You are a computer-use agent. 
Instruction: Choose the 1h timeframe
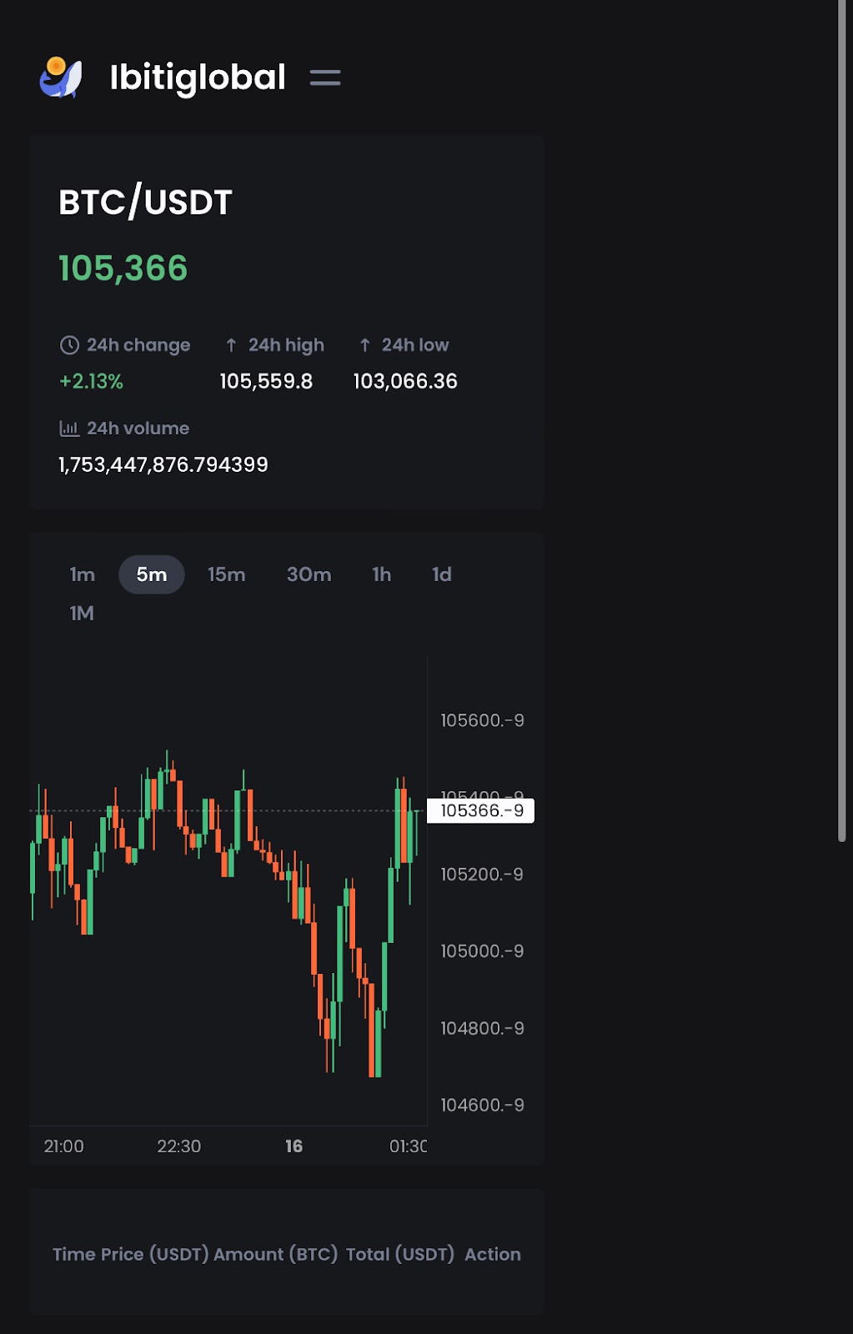click(382, 574)
